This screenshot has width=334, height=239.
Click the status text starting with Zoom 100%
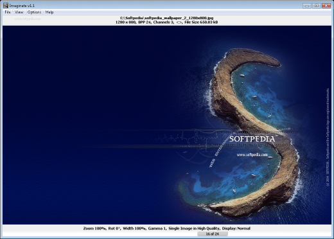[x=167, y=228]
